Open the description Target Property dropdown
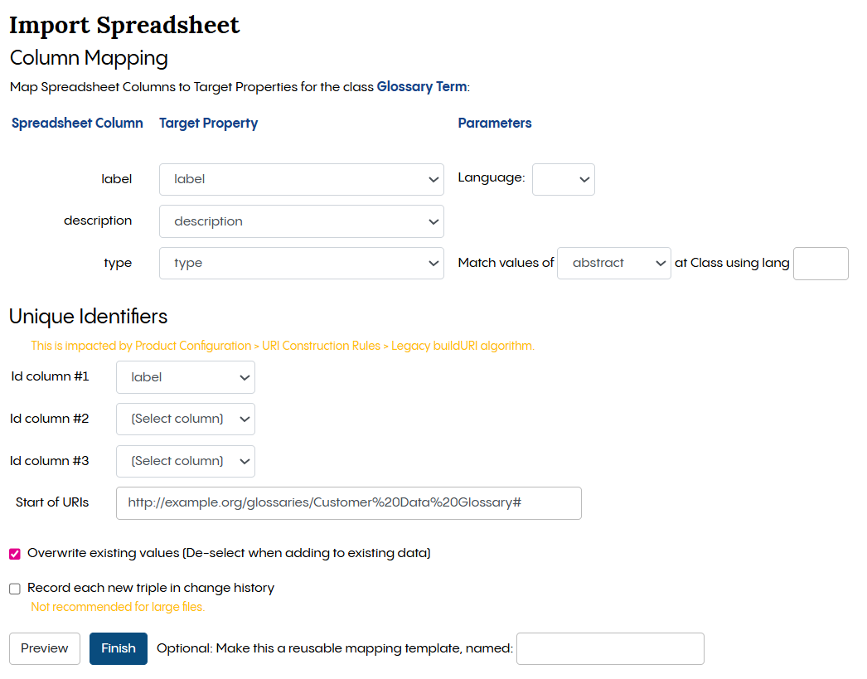 [301, 221]
